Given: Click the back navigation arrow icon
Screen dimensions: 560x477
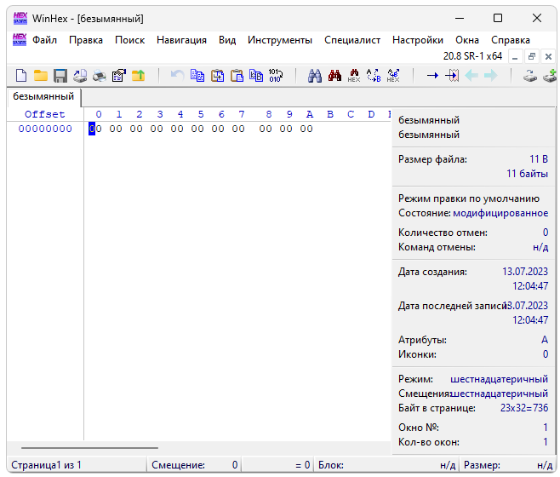Looking at the screenshot, I should (471, 76).
